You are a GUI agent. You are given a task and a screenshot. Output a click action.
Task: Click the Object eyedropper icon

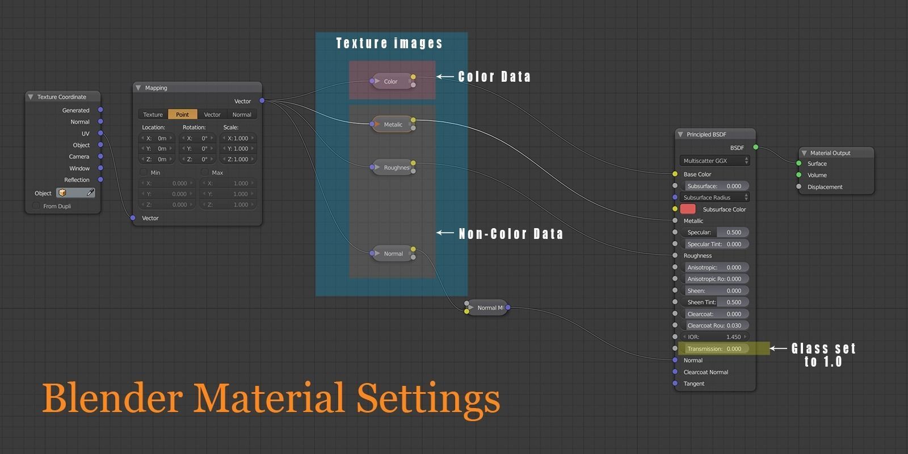pyautogui.click(x=90, y=193)
